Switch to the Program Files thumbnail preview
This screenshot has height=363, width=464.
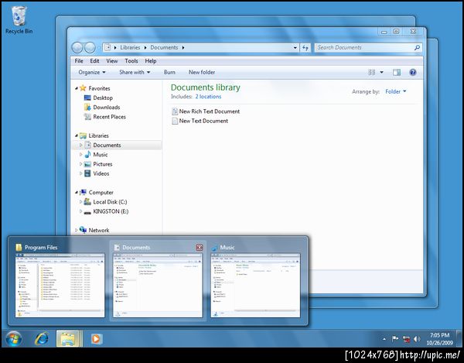(60, 285)
